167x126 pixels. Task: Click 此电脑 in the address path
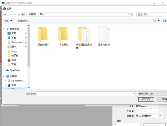click(32, 14)
